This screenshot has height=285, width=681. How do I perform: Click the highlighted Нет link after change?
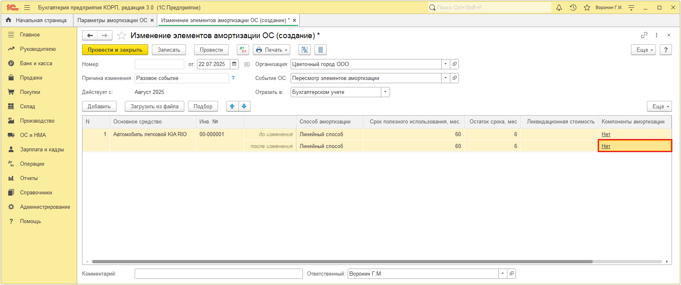pyautogui.click(x=606, y=146)
